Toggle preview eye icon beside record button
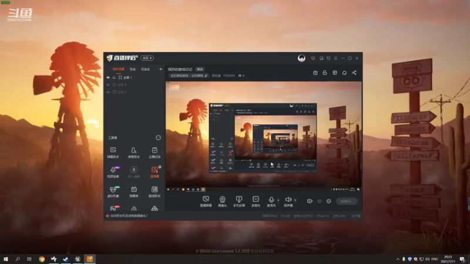 click(319, 201)
